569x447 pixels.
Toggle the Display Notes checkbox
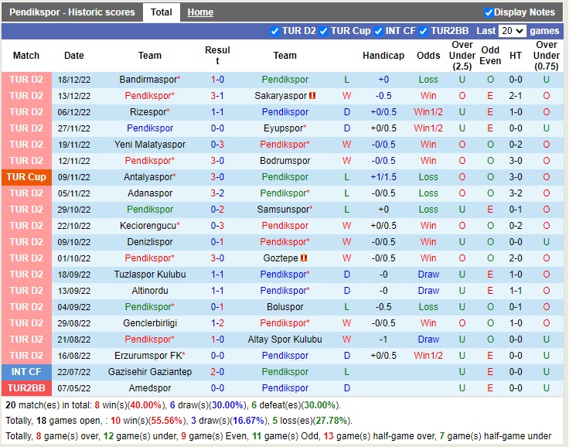click(489, 12)
